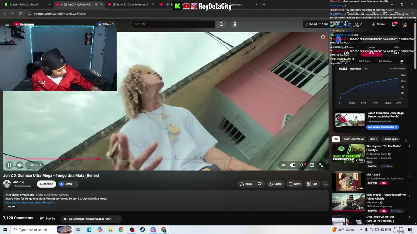The height and width of the screenshot is (234, 417).
Task: Open a new browser tab
Action: 264,5
